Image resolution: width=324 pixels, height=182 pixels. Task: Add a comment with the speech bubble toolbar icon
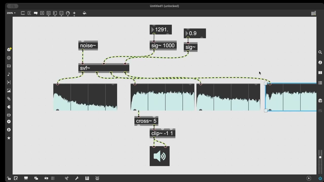click(36, 13)
